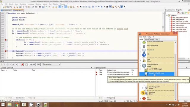Open the Notepad++ File menu
This screenshot has width=190, height=107.
[2, 4]
